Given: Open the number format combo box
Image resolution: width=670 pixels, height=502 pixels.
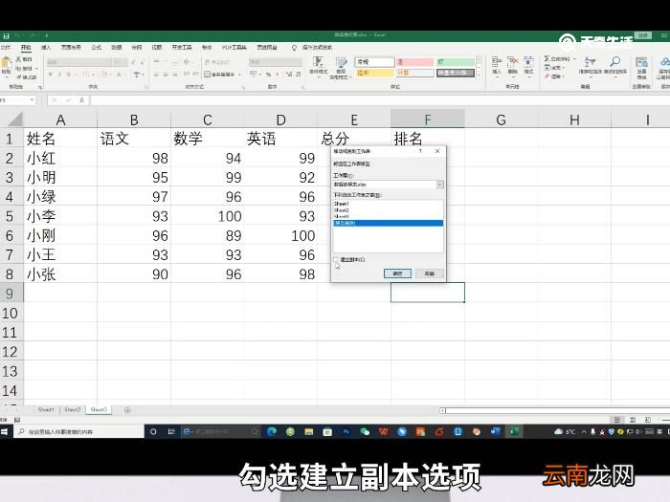Looking at the screenshot, I should 276,62.
